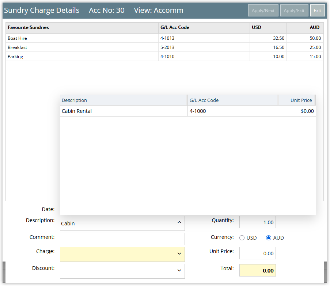The width and height of the screenshot is (330, 286).
Task: Select the AUD currency radio button
Action: [269, 238]
